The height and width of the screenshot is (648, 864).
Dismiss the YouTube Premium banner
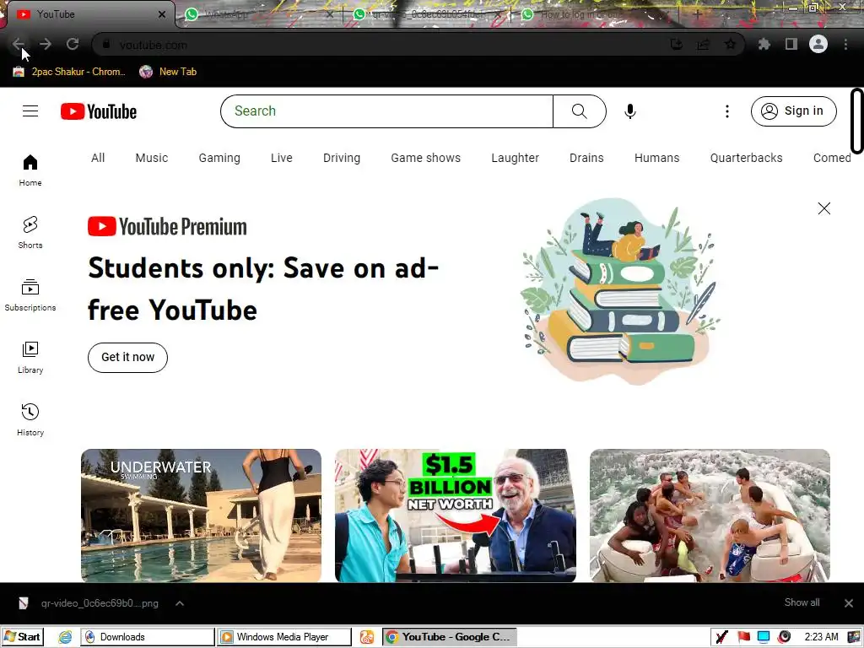tap(823, 208)
